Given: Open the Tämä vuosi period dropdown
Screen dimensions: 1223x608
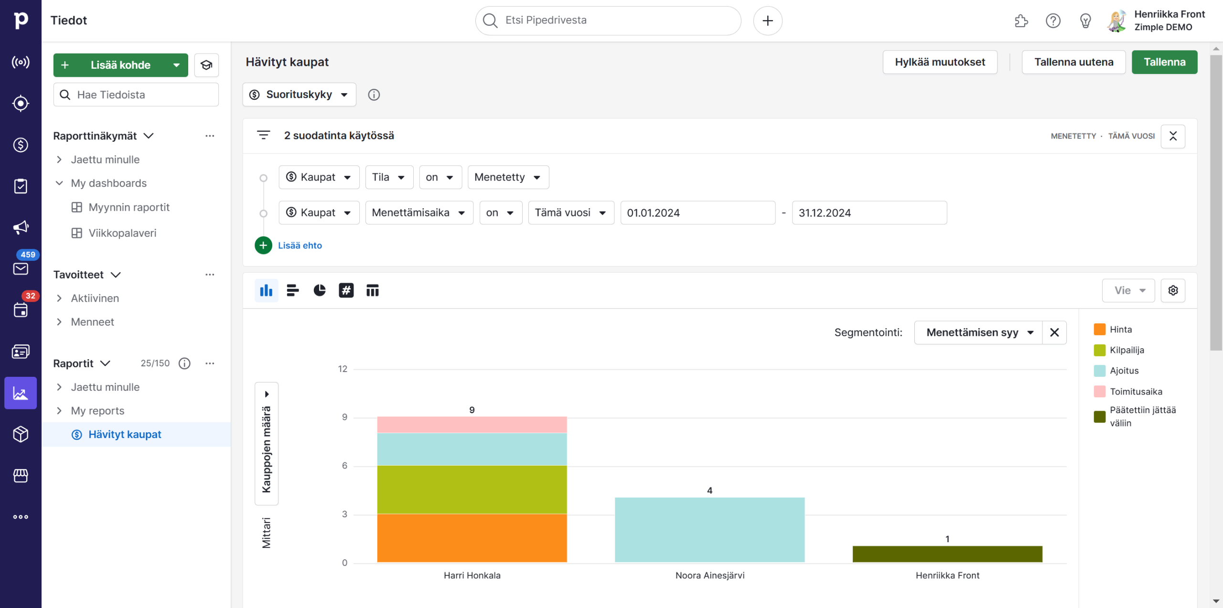Looking at the screenshot, I should click(570, 213).
